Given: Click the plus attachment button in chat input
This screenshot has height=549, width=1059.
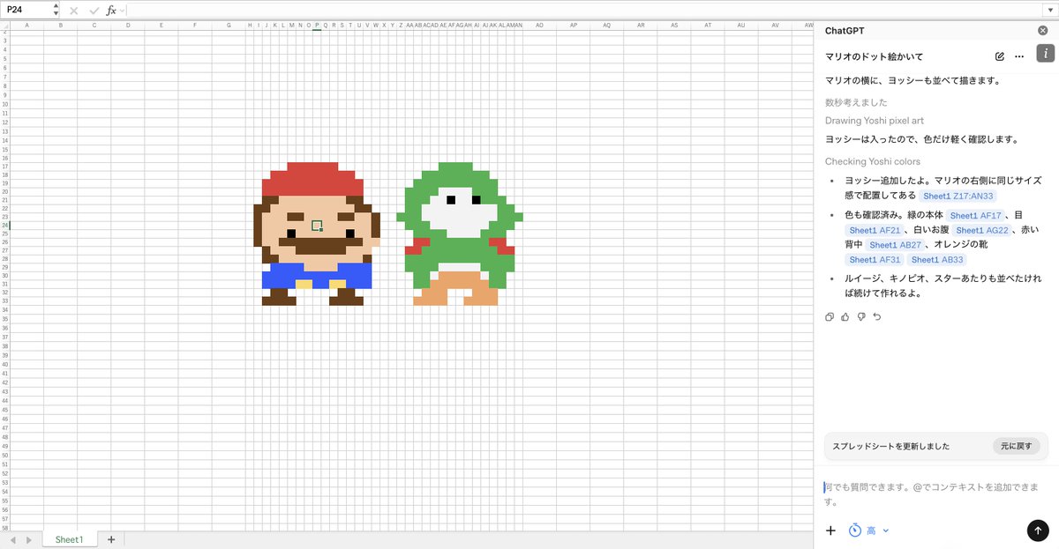Looking at the screenshot, I should click(830, 530).
